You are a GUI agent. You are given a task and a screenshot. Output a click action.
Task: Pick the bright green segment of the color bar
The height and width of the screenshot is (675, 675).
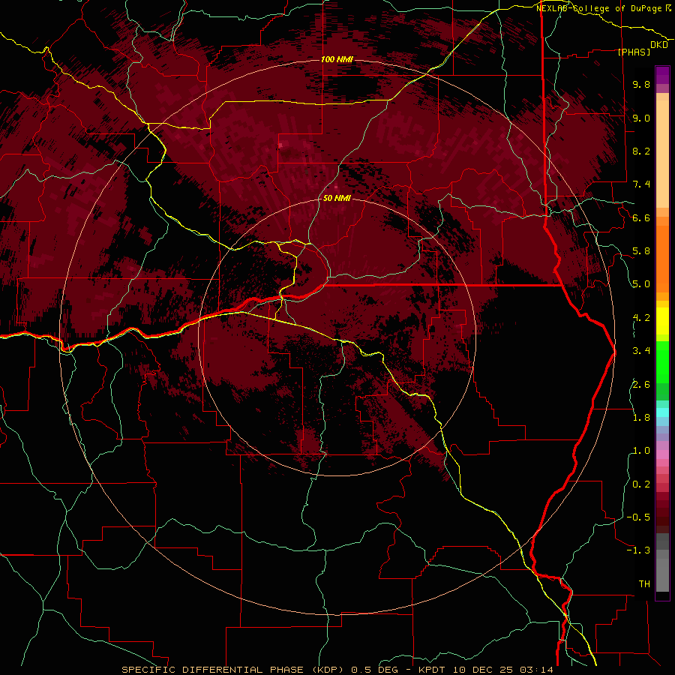click(662, 362)
